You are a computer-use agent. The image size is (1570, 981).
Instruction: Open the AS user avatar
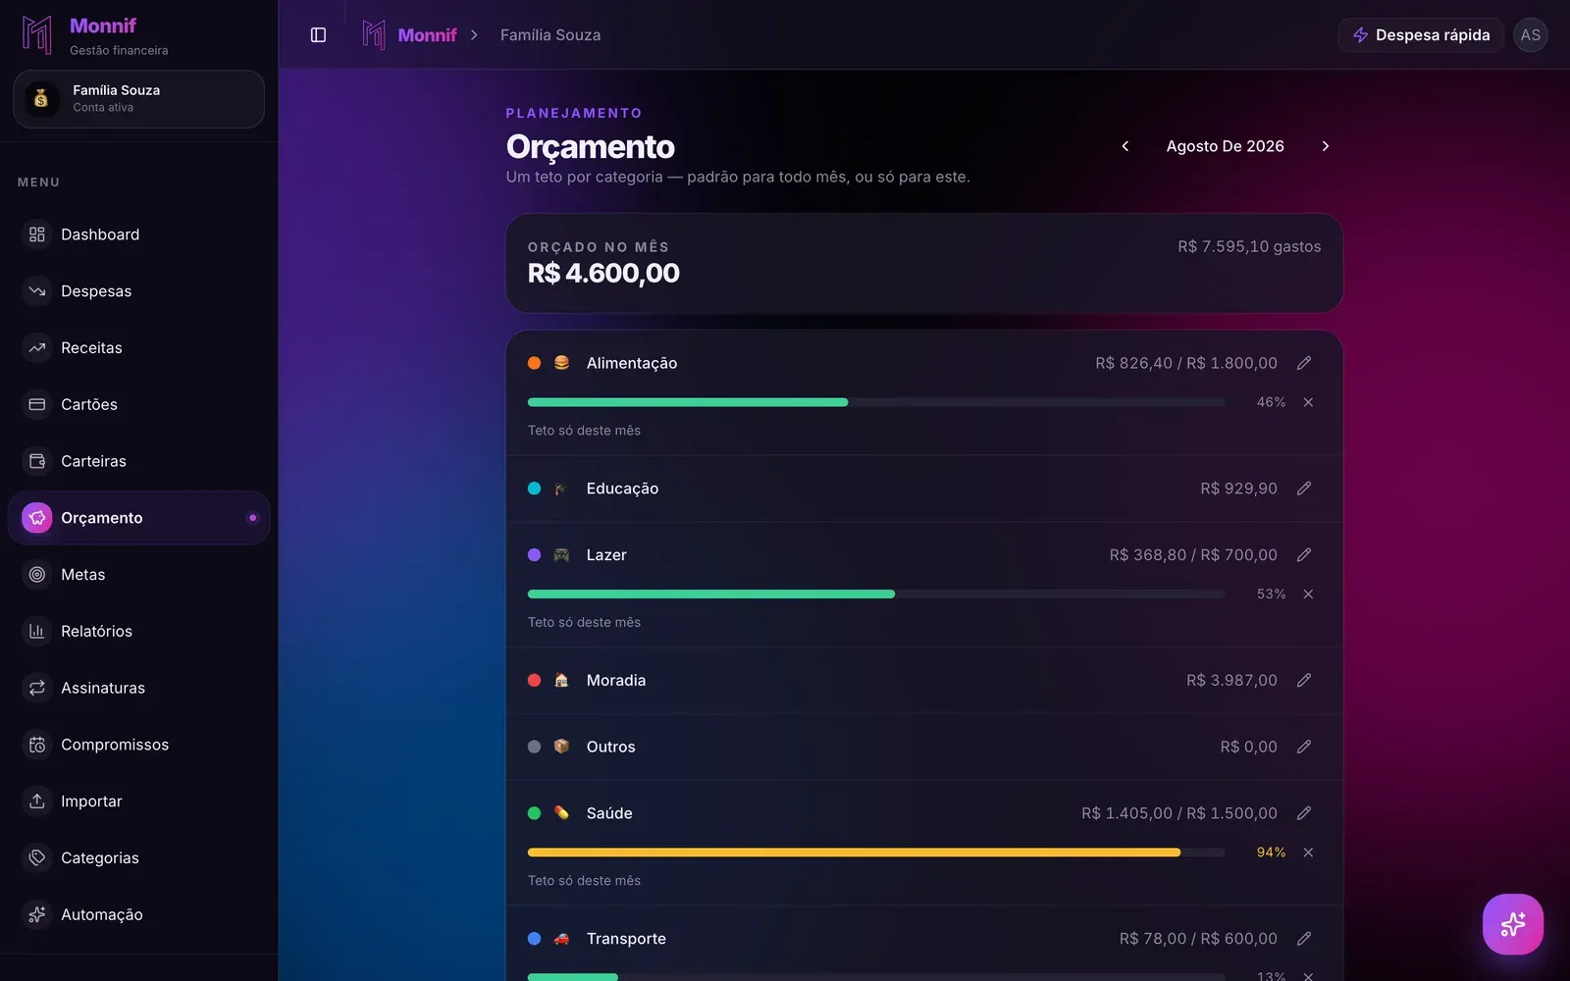1530,35
